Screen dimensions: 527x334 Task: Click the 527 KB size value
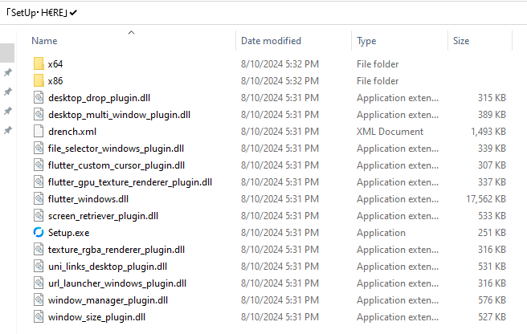492,317
